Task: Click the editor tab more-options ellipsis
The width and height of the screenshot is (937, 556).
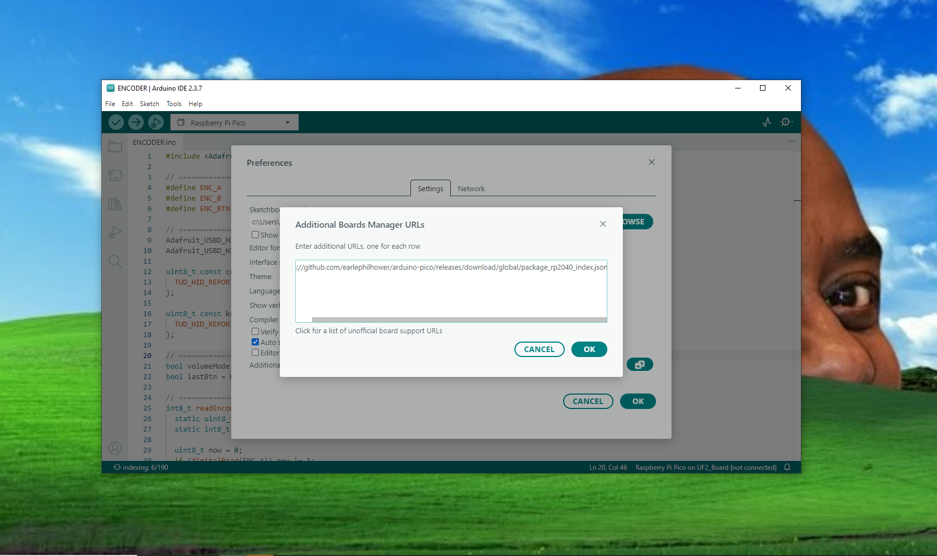Action: point(792,141)
